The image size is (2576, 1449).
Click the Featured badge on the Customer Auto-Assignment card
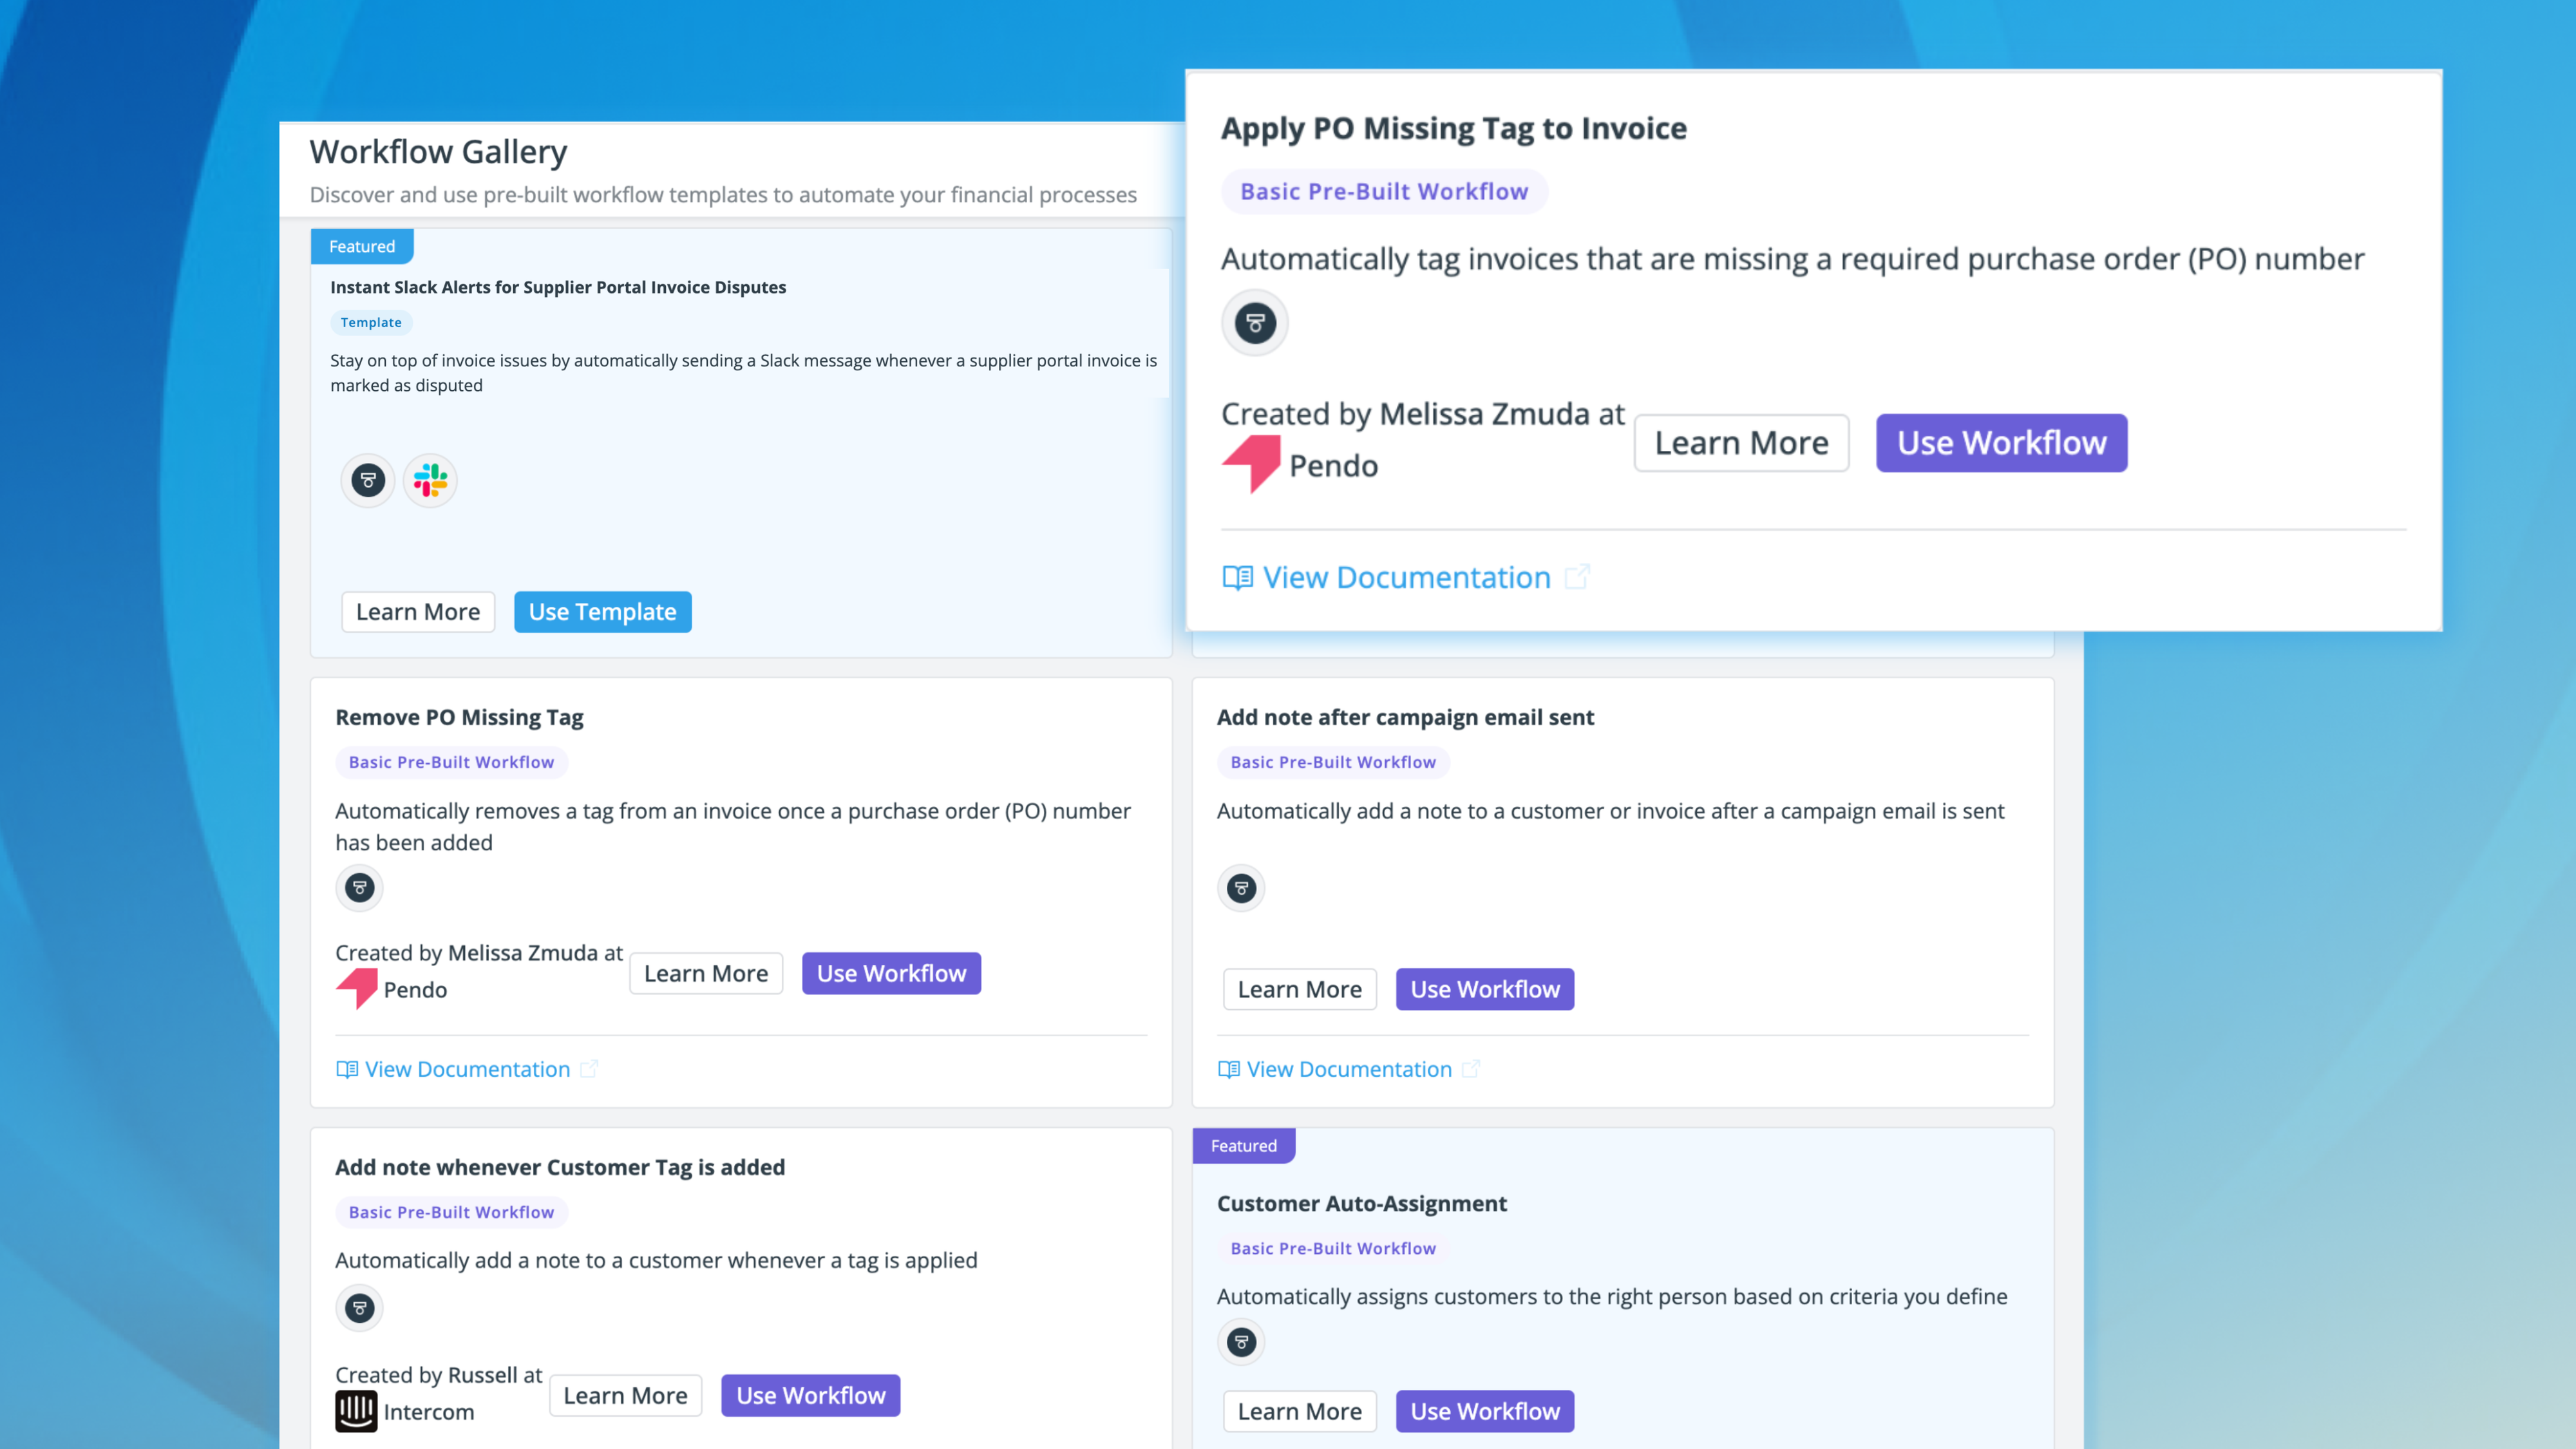tap(1244, 1145)
